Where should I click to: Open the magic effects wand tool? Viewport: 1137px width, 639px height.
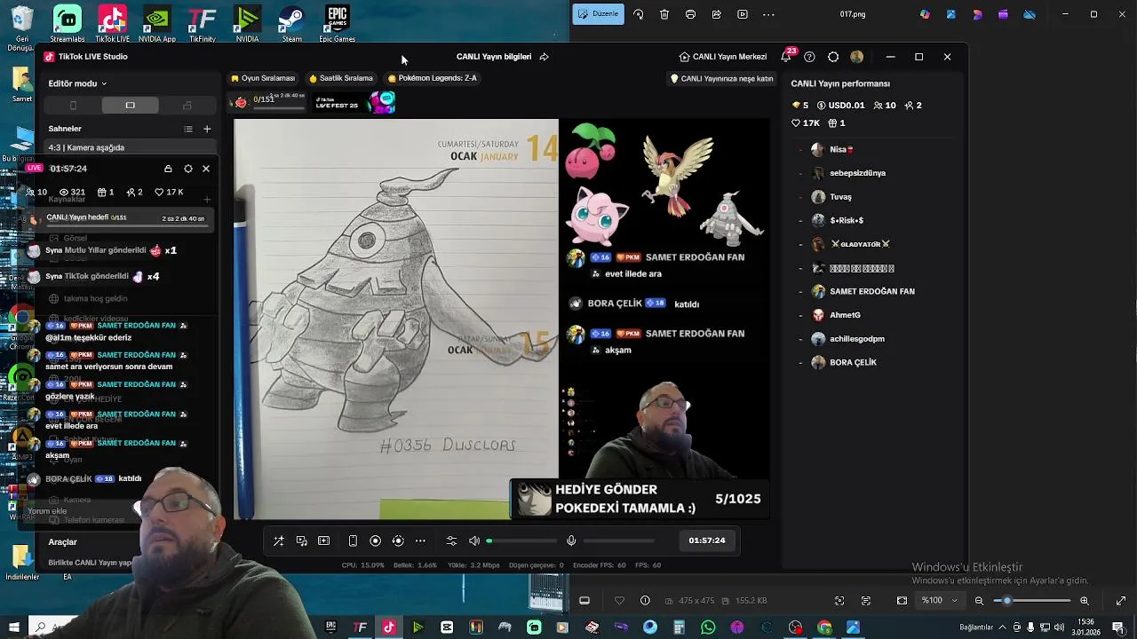tap(279, 540)
